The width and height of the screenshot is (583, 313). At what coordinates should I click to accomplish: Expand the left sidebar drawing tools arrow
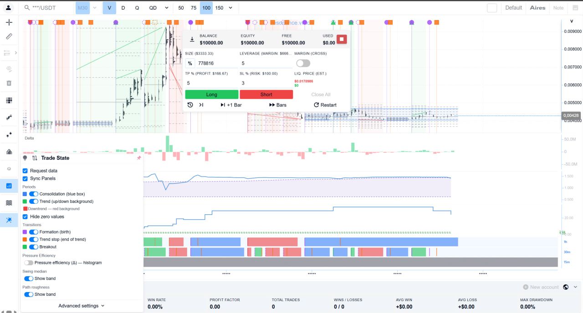[x=16, y=53]
